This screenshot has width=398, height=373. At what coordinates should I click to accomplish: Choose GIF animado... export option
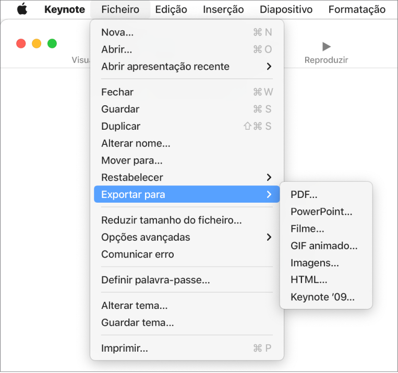326,246
